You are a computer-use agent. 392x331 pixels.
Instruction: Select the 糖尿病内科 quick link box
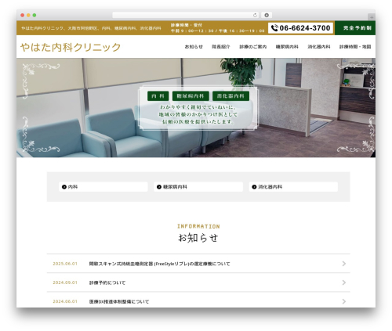[x=198, y=187]
